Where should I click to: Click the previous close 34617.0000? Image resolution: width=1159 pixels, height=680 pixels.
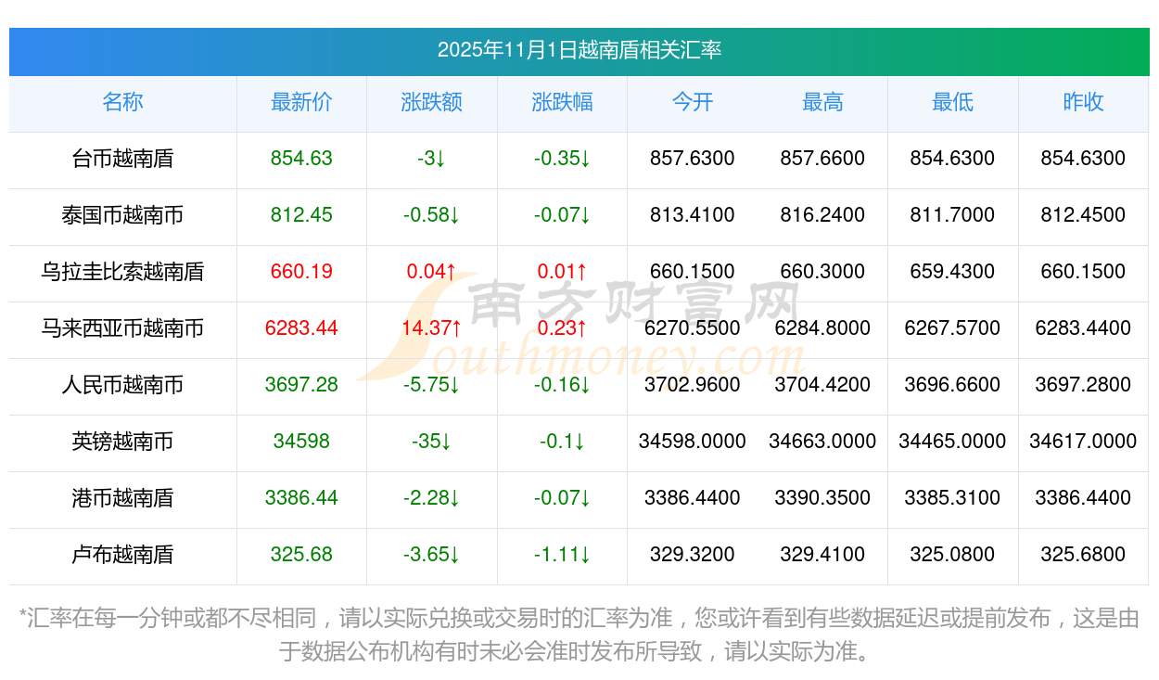click(x=1083, y=442)
